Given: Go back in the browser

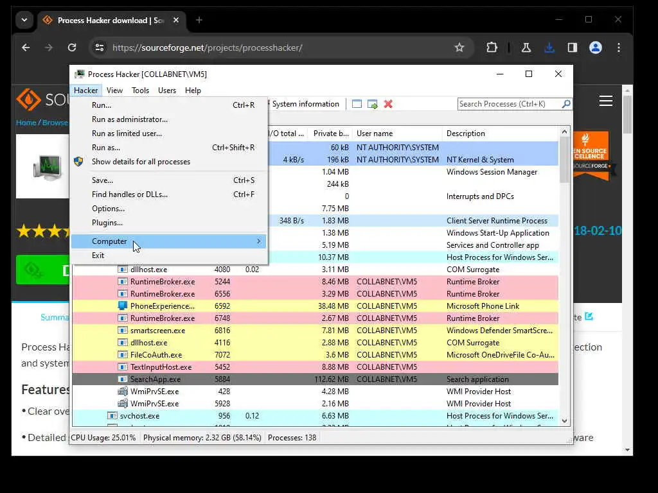Looking at the screenshot, I should 26,48.
